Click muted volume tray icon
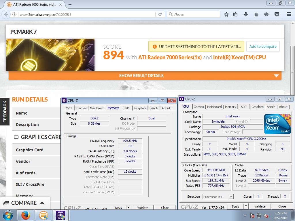Screen dimensions: 295x221 266,216
